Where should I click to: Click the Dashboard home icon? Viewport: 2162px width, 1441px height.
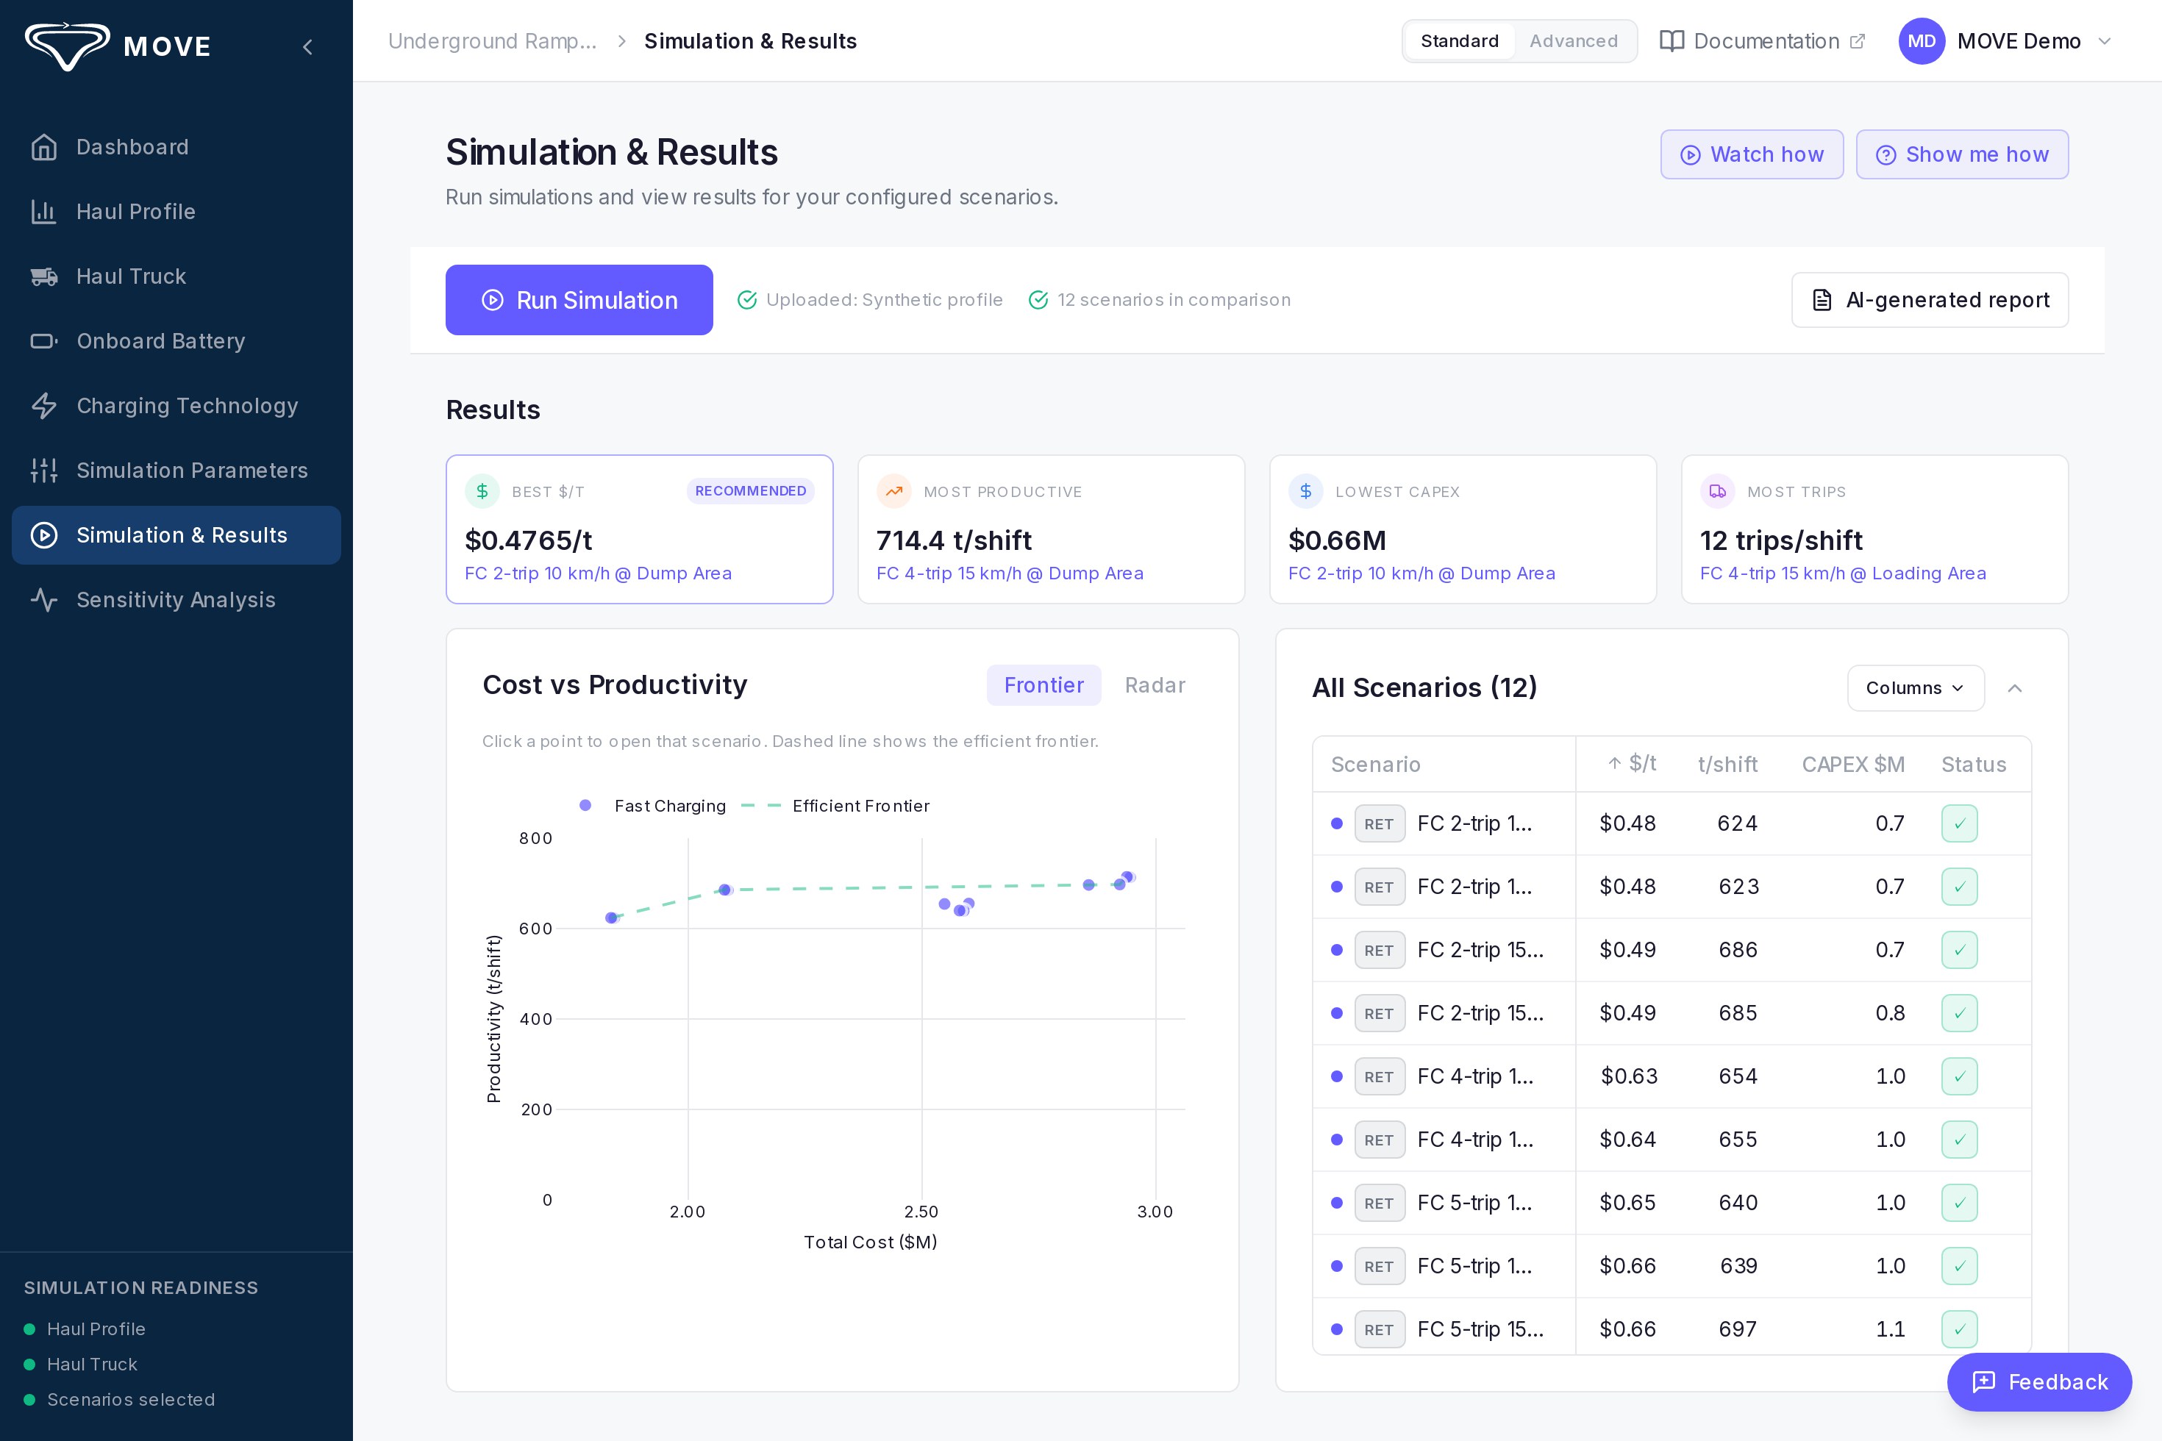44,147
